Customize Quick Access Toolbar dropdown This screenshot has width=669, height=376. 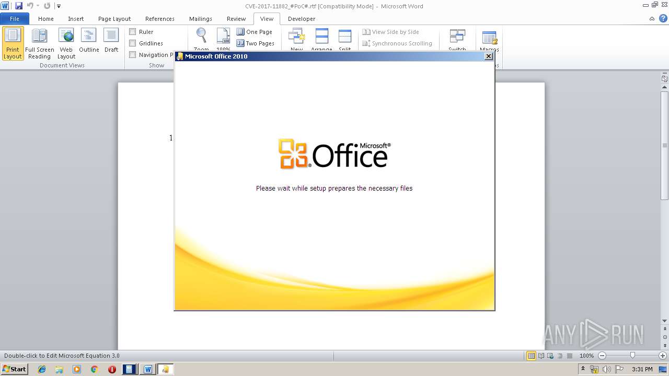pyautogui.click(x=59, y=6)
